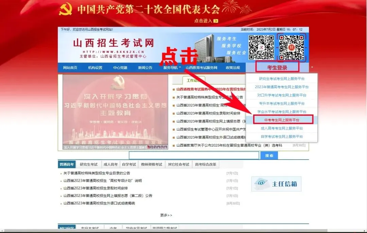
Task: Click the Party emblem in top banner
Action: coord(65,10)
